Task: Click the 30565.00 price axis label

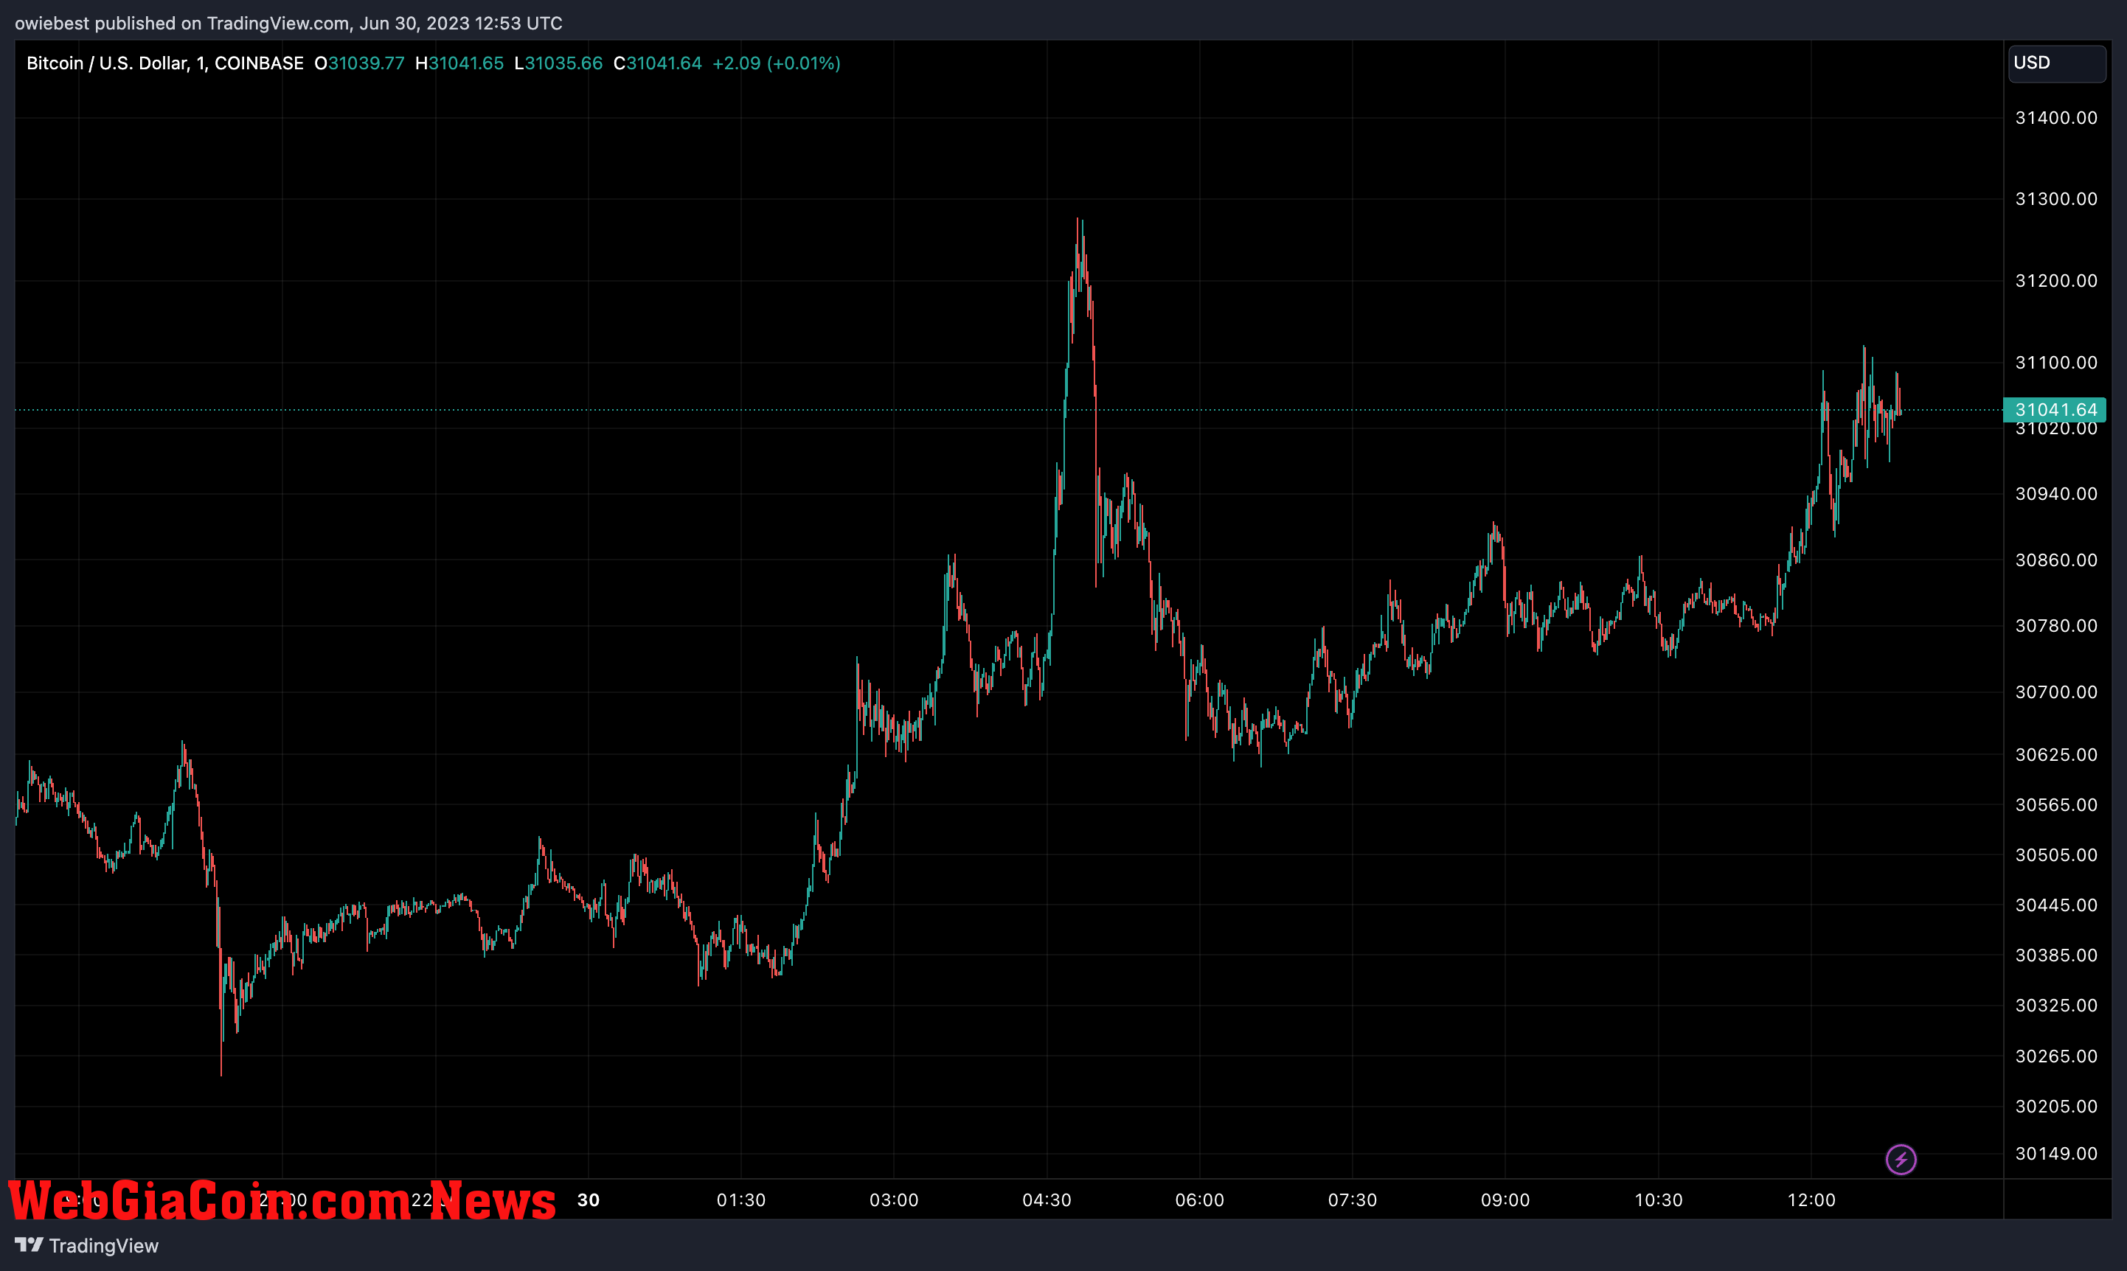Action: tap(2056, 805)
